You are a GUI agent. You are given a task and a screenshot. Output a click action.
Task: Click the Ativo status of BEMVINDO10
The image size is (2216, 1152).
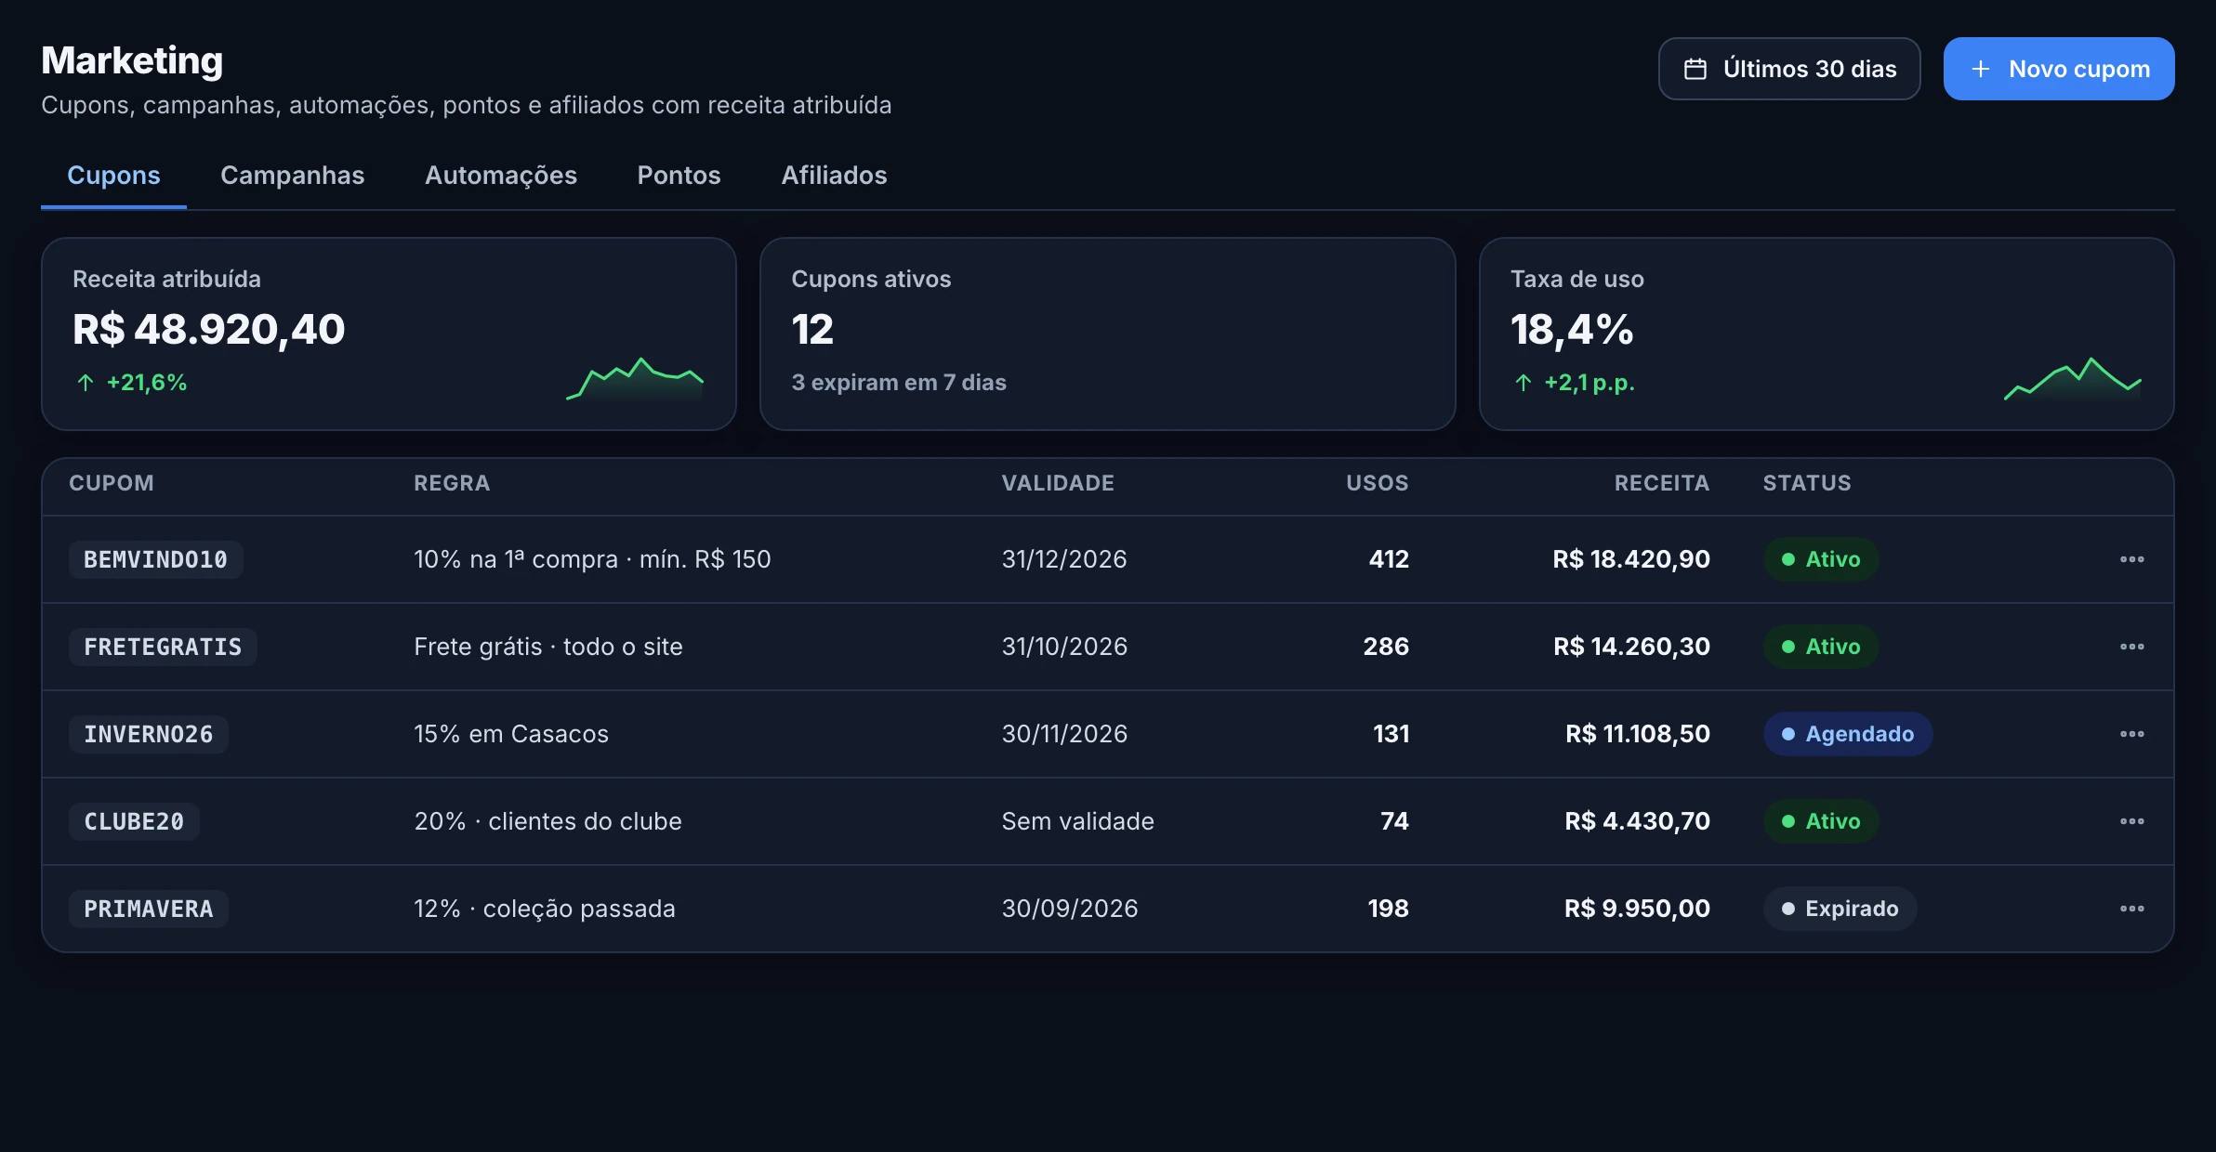[1821, 559]
